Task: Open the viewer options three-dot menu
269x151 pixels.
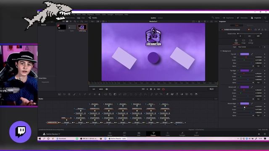Action: tap(216, 21)
